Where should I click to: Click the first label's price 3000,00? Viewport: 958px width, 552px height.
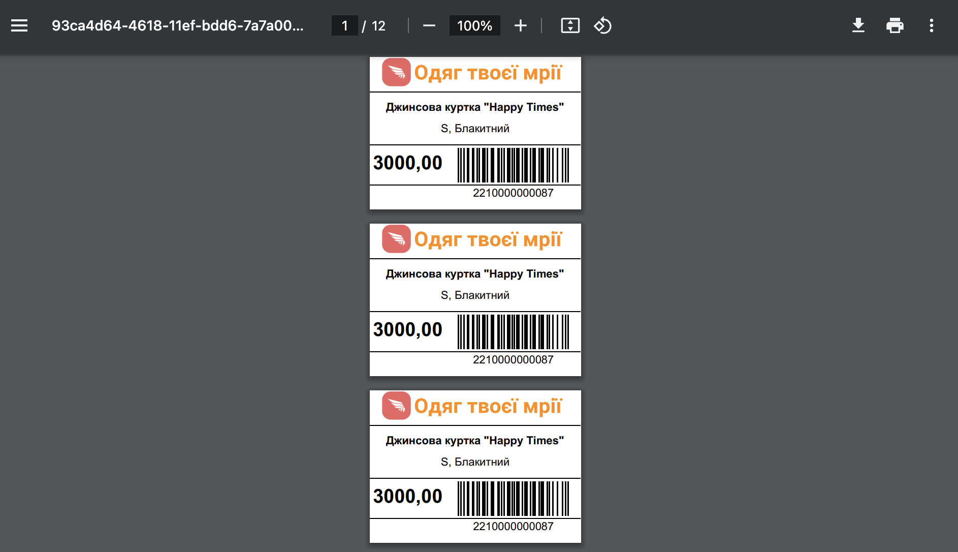(408, 163)
